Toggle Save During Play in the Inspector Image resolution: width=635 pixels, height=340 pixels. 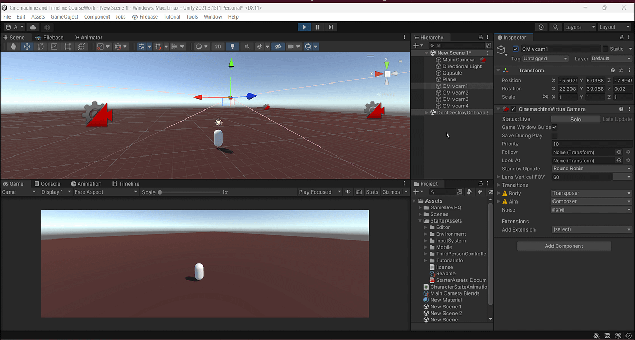point(555,135)
